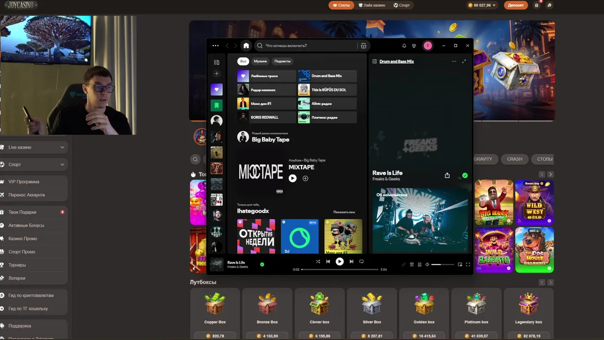Open Spotify notifications bell
The width and height of the screenshot is (604, 340).
point(404,46)
